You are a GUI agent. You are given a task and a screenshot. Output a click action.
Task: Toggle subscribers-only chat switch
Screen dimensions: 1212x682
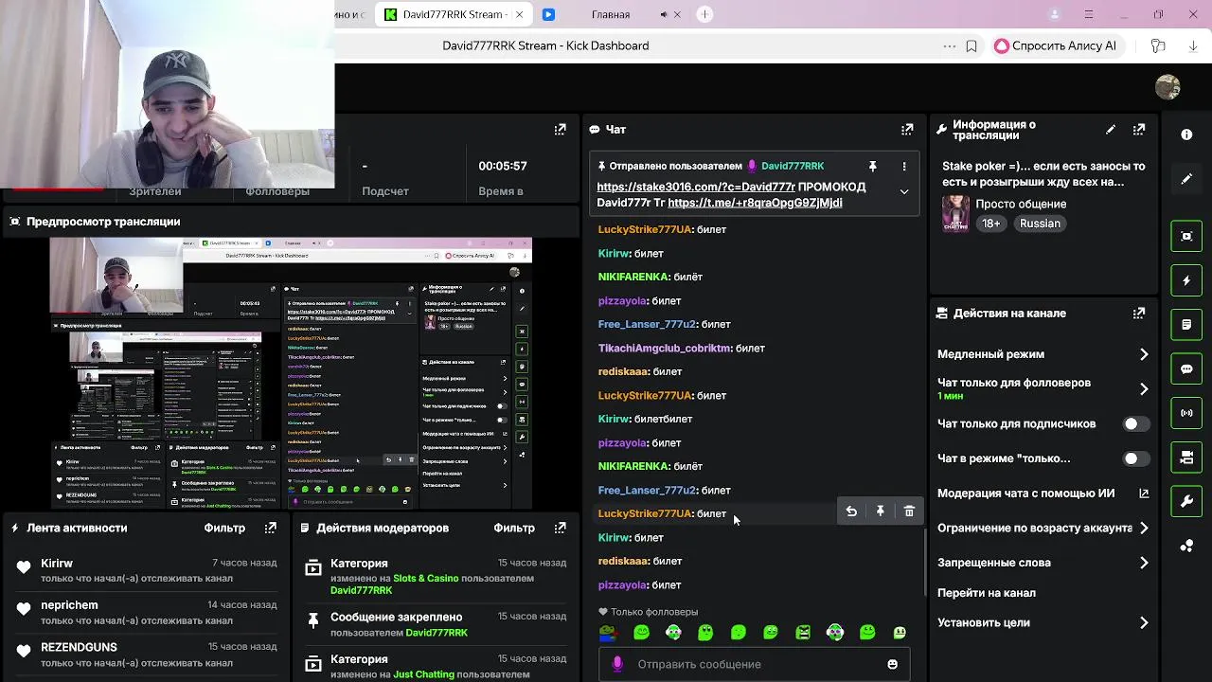tap(1136, 423)
